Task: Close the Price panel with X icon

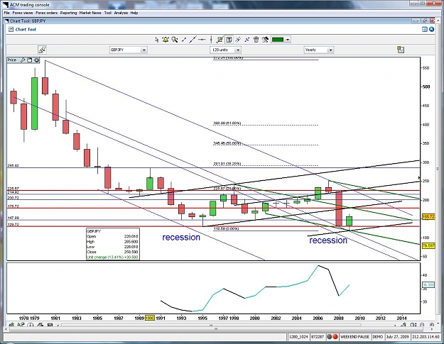Action: 36,60
